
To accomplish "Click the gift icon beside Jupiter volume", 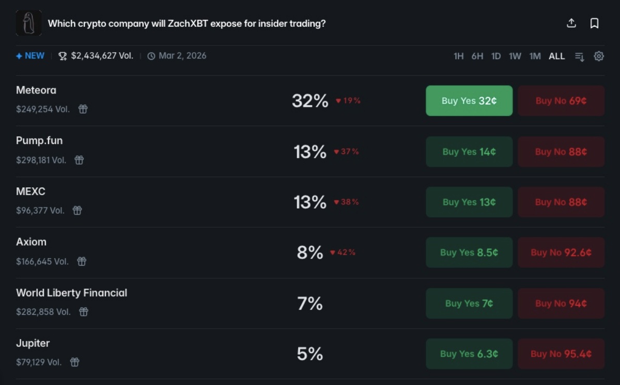I will [x=74, y=362].
